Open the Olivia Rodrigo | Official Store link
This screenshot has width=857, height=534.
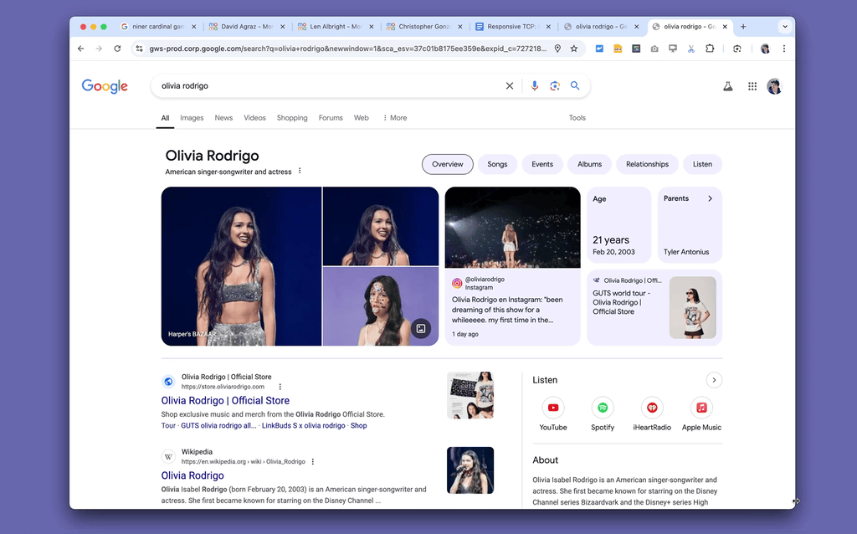225,401
